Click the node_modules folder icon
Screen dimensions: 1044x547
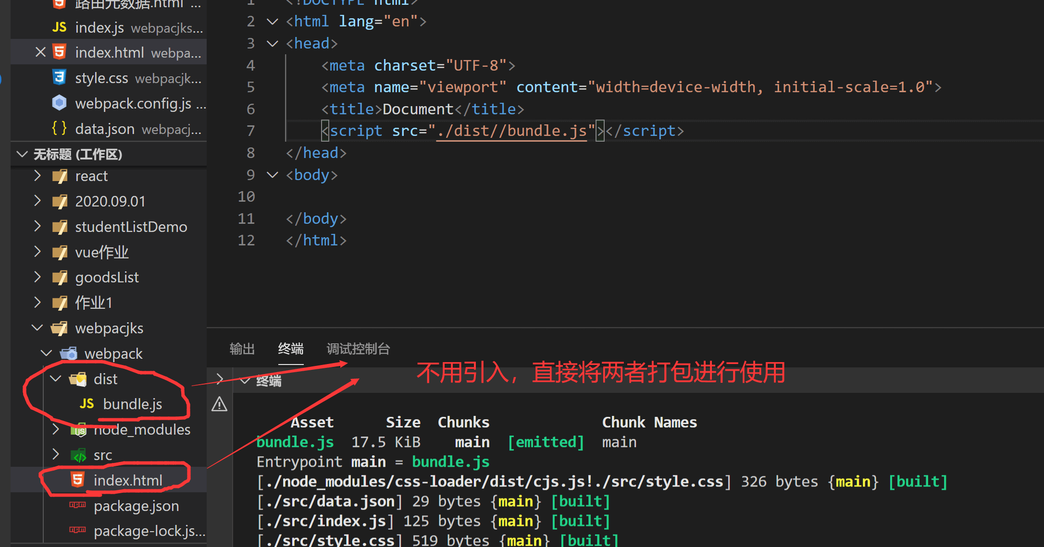(78, 430)
